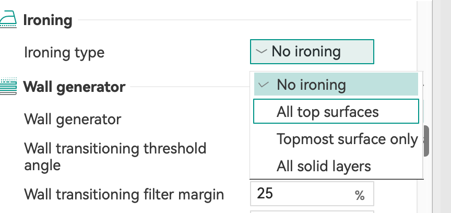The height and width of the screenshot is (213, 451).
Task: Click Wall transitioning filter margin label
Action: pyautogui.click(x=124, y=194)
